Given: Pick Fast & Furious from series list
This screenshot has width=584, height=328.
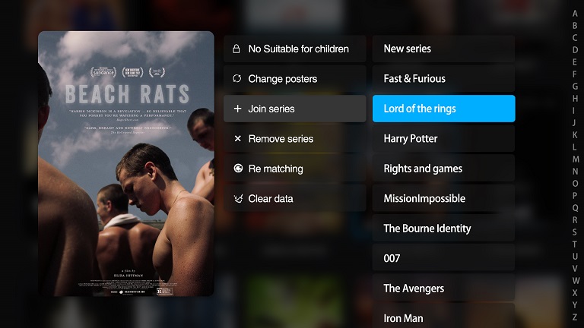Looking at the screenshot, I should pos(443,78).
